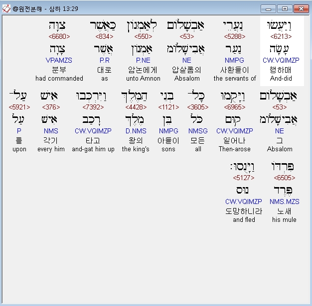Click Strong's number <4428>
This screenshot has width=312, height=306.
(136, 107)
